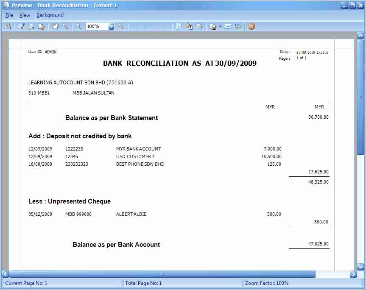Click the subtotal 17,625.00
Image resolution: width=366 pixels, height=290 pixels.
click(319, 172)
